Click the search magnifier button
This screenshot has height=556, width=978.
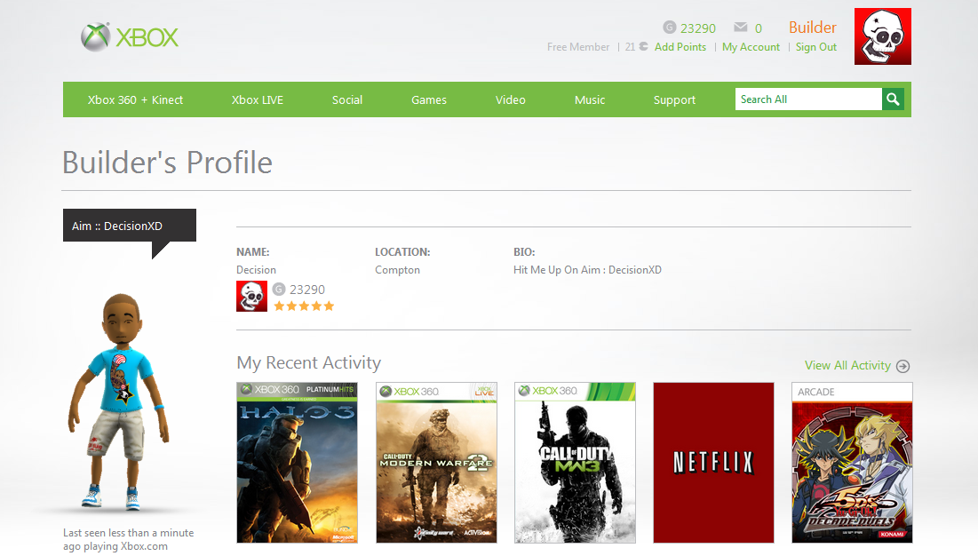coord(894,99)
